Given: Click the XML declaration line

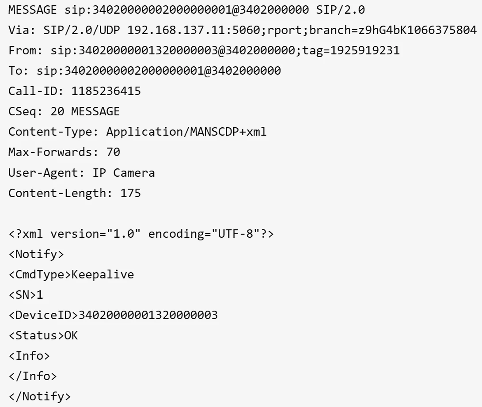Looking at the screenshot, I should pyautogui.click(x=141, y=233).
